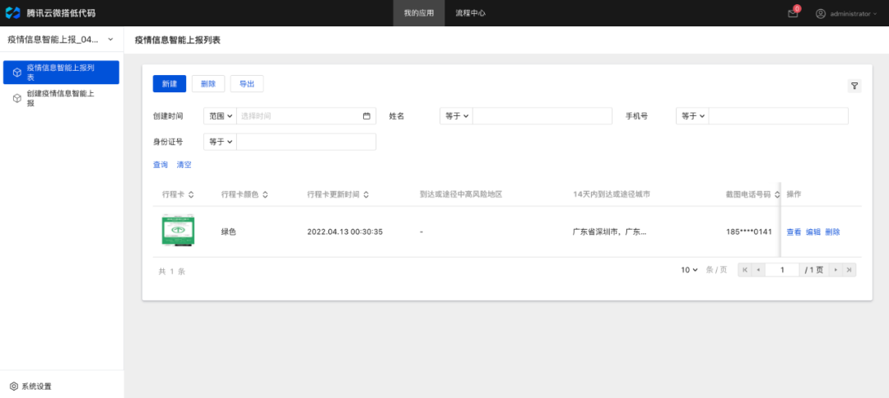Open the green 行程卡 thumbnail image
This screenshot has width=889, height=398.
click(x=179, y=231)
